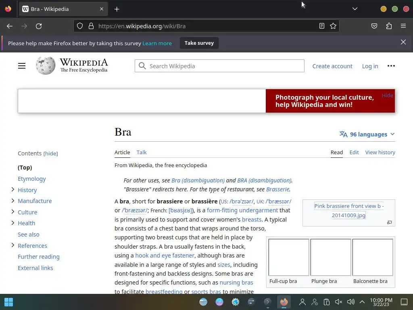The height and width of the screenshot is (310, 413).
Task: Open the clock showing 10:00 PM
Action: pos(381,302)
